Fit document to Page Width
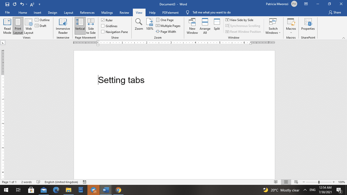347x195 pixels. 168,31
